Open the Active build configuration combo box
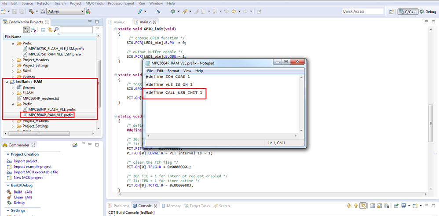Image resolution: width=439 pixels, height=216 pixels. 65,11
